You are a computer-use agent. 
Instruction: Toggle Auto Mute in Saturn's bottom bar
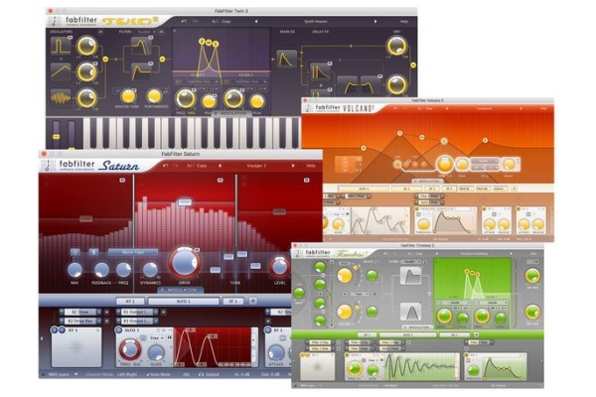pyautogui.click(x=158, y=374)
